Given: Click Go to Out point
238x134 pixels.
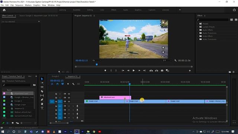Looking at the screenshot, I should (144, 70).
